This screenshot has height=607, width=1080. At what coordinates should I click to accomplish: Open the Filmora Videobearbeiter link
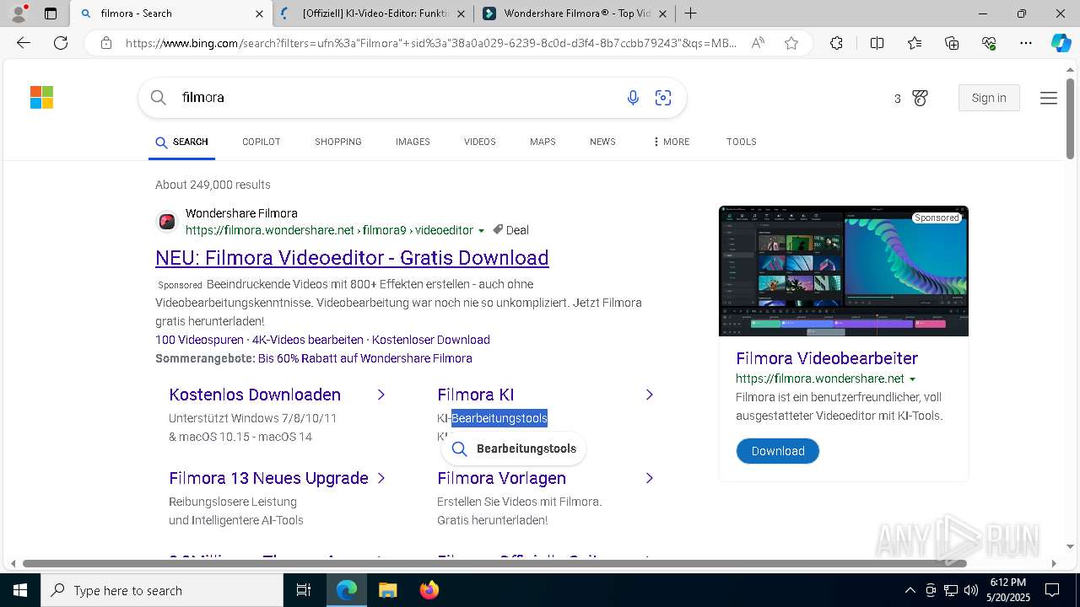coord(827,358)
